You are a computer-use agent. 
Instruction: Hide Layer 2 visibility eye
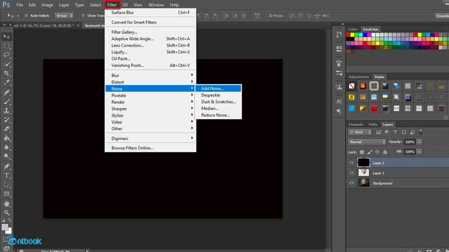coord(351,162)
